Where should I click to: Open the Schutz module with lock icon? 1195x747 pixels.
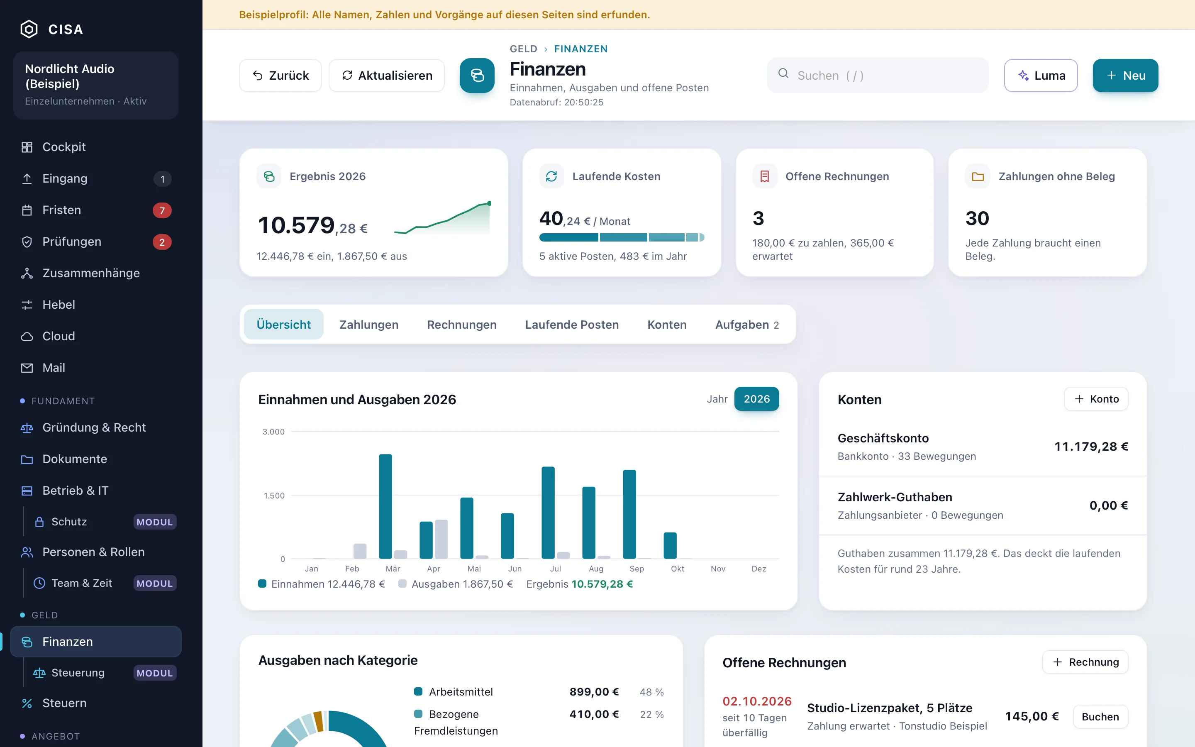tap(103, 522)
